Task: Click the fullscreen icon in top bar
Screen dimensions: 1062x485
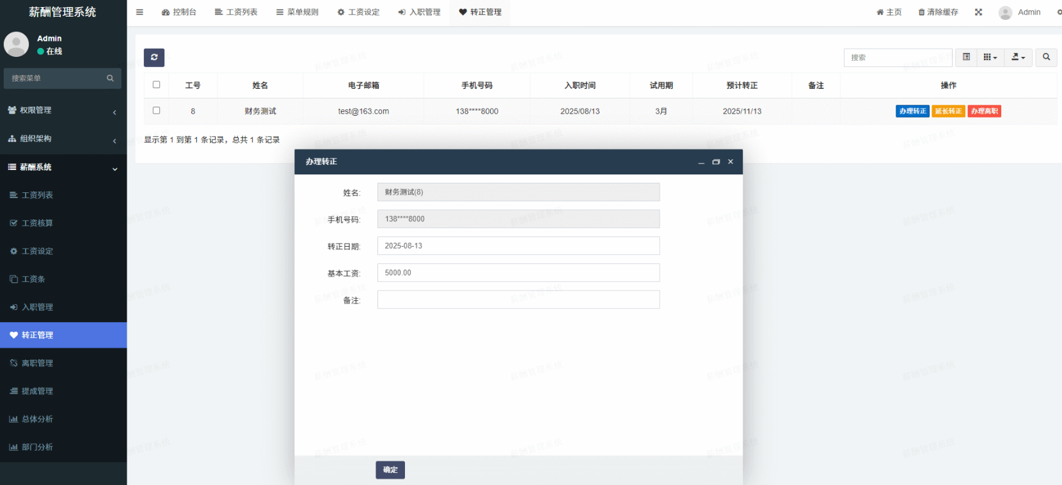Action: click(978, 12)
